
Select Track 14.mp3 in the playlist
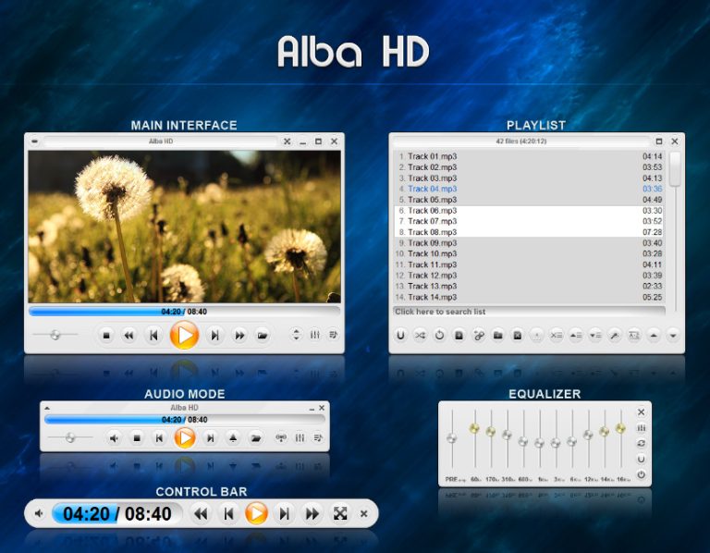tap(529, 297)
